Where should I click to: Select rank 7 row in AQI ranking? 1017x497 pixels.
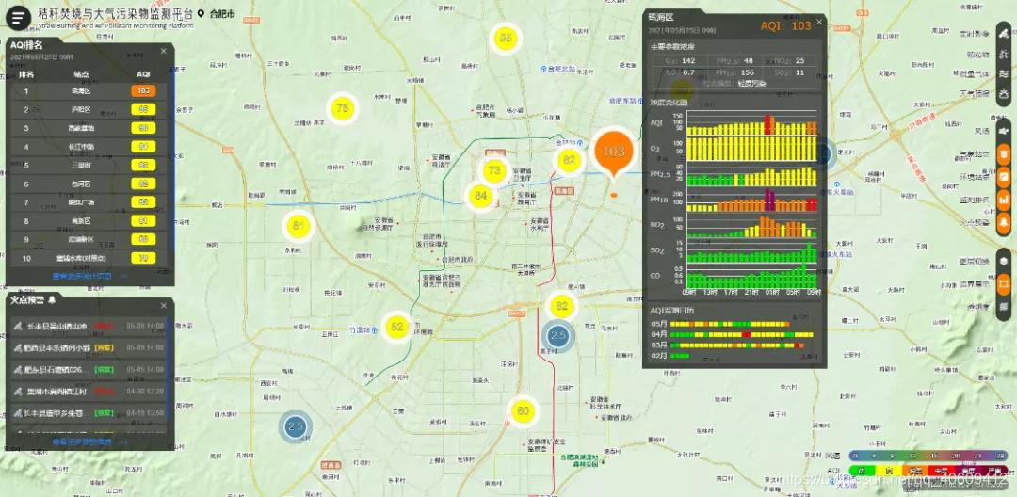pyautogui.click(x=89, y=202)
